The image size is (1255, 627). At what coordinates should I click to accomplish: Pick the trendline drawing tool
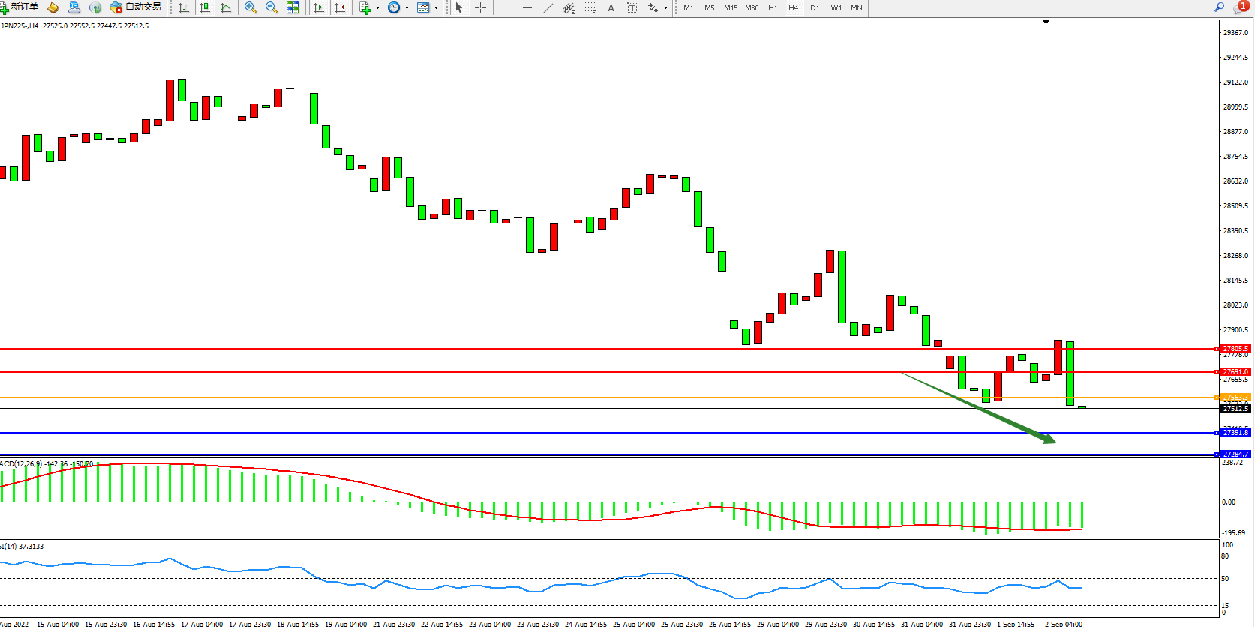(548, 7)
